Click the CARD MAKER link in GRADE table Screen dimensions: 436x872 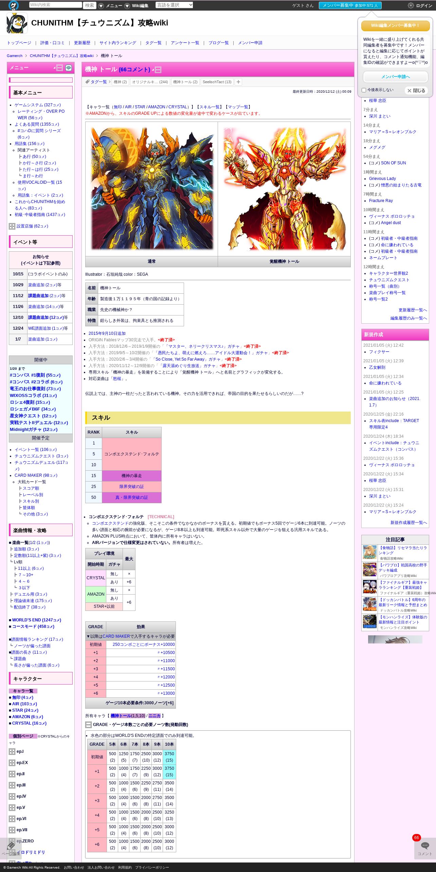coord(116,636)
